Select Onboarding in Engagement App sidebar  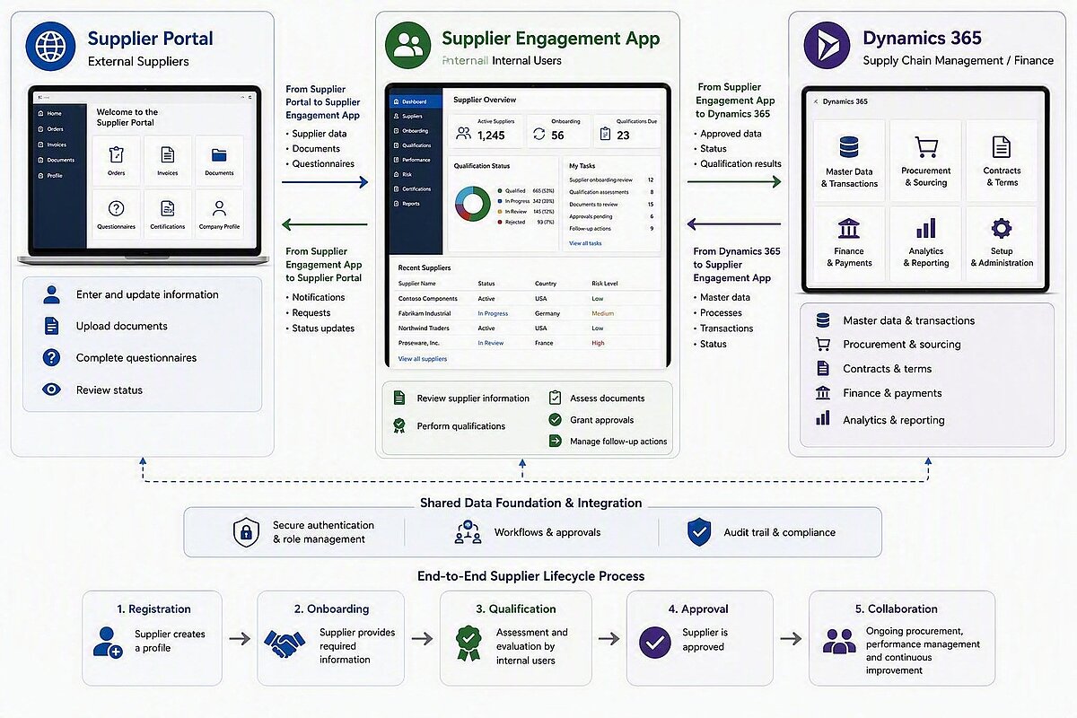tap(416, 131)
